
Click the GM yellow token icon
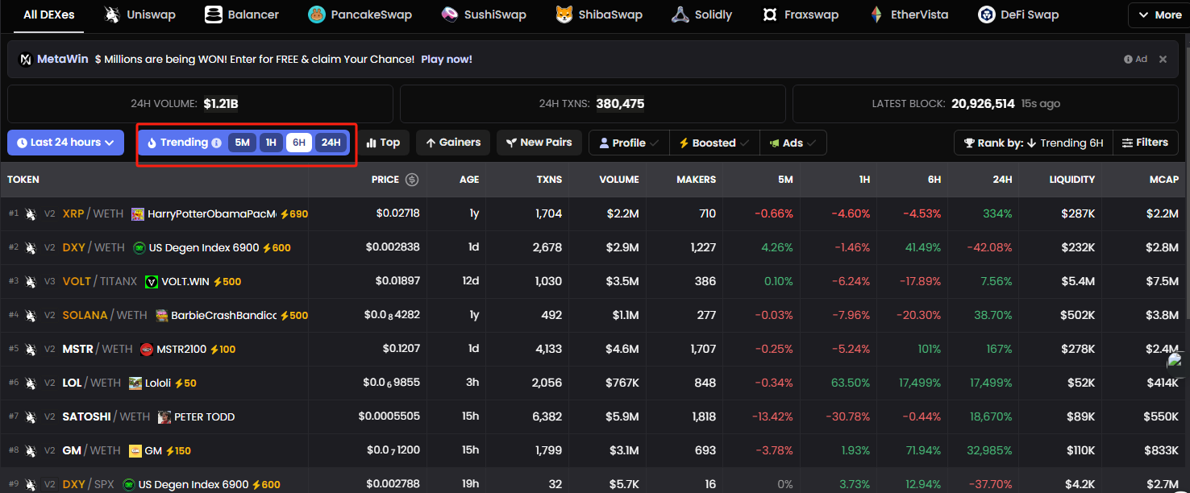coord(135,451)
